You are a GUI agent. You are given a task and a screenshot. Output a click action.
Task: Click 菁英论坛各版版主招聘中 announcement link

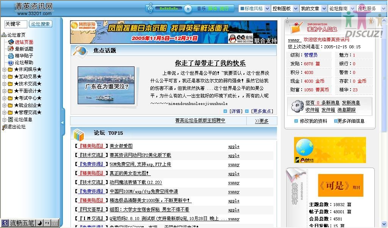[x=200, y=120]
